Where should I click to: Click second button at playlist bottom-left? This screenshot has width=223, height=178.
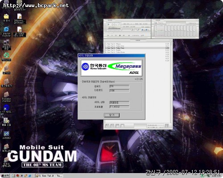[x=112, y=126]
